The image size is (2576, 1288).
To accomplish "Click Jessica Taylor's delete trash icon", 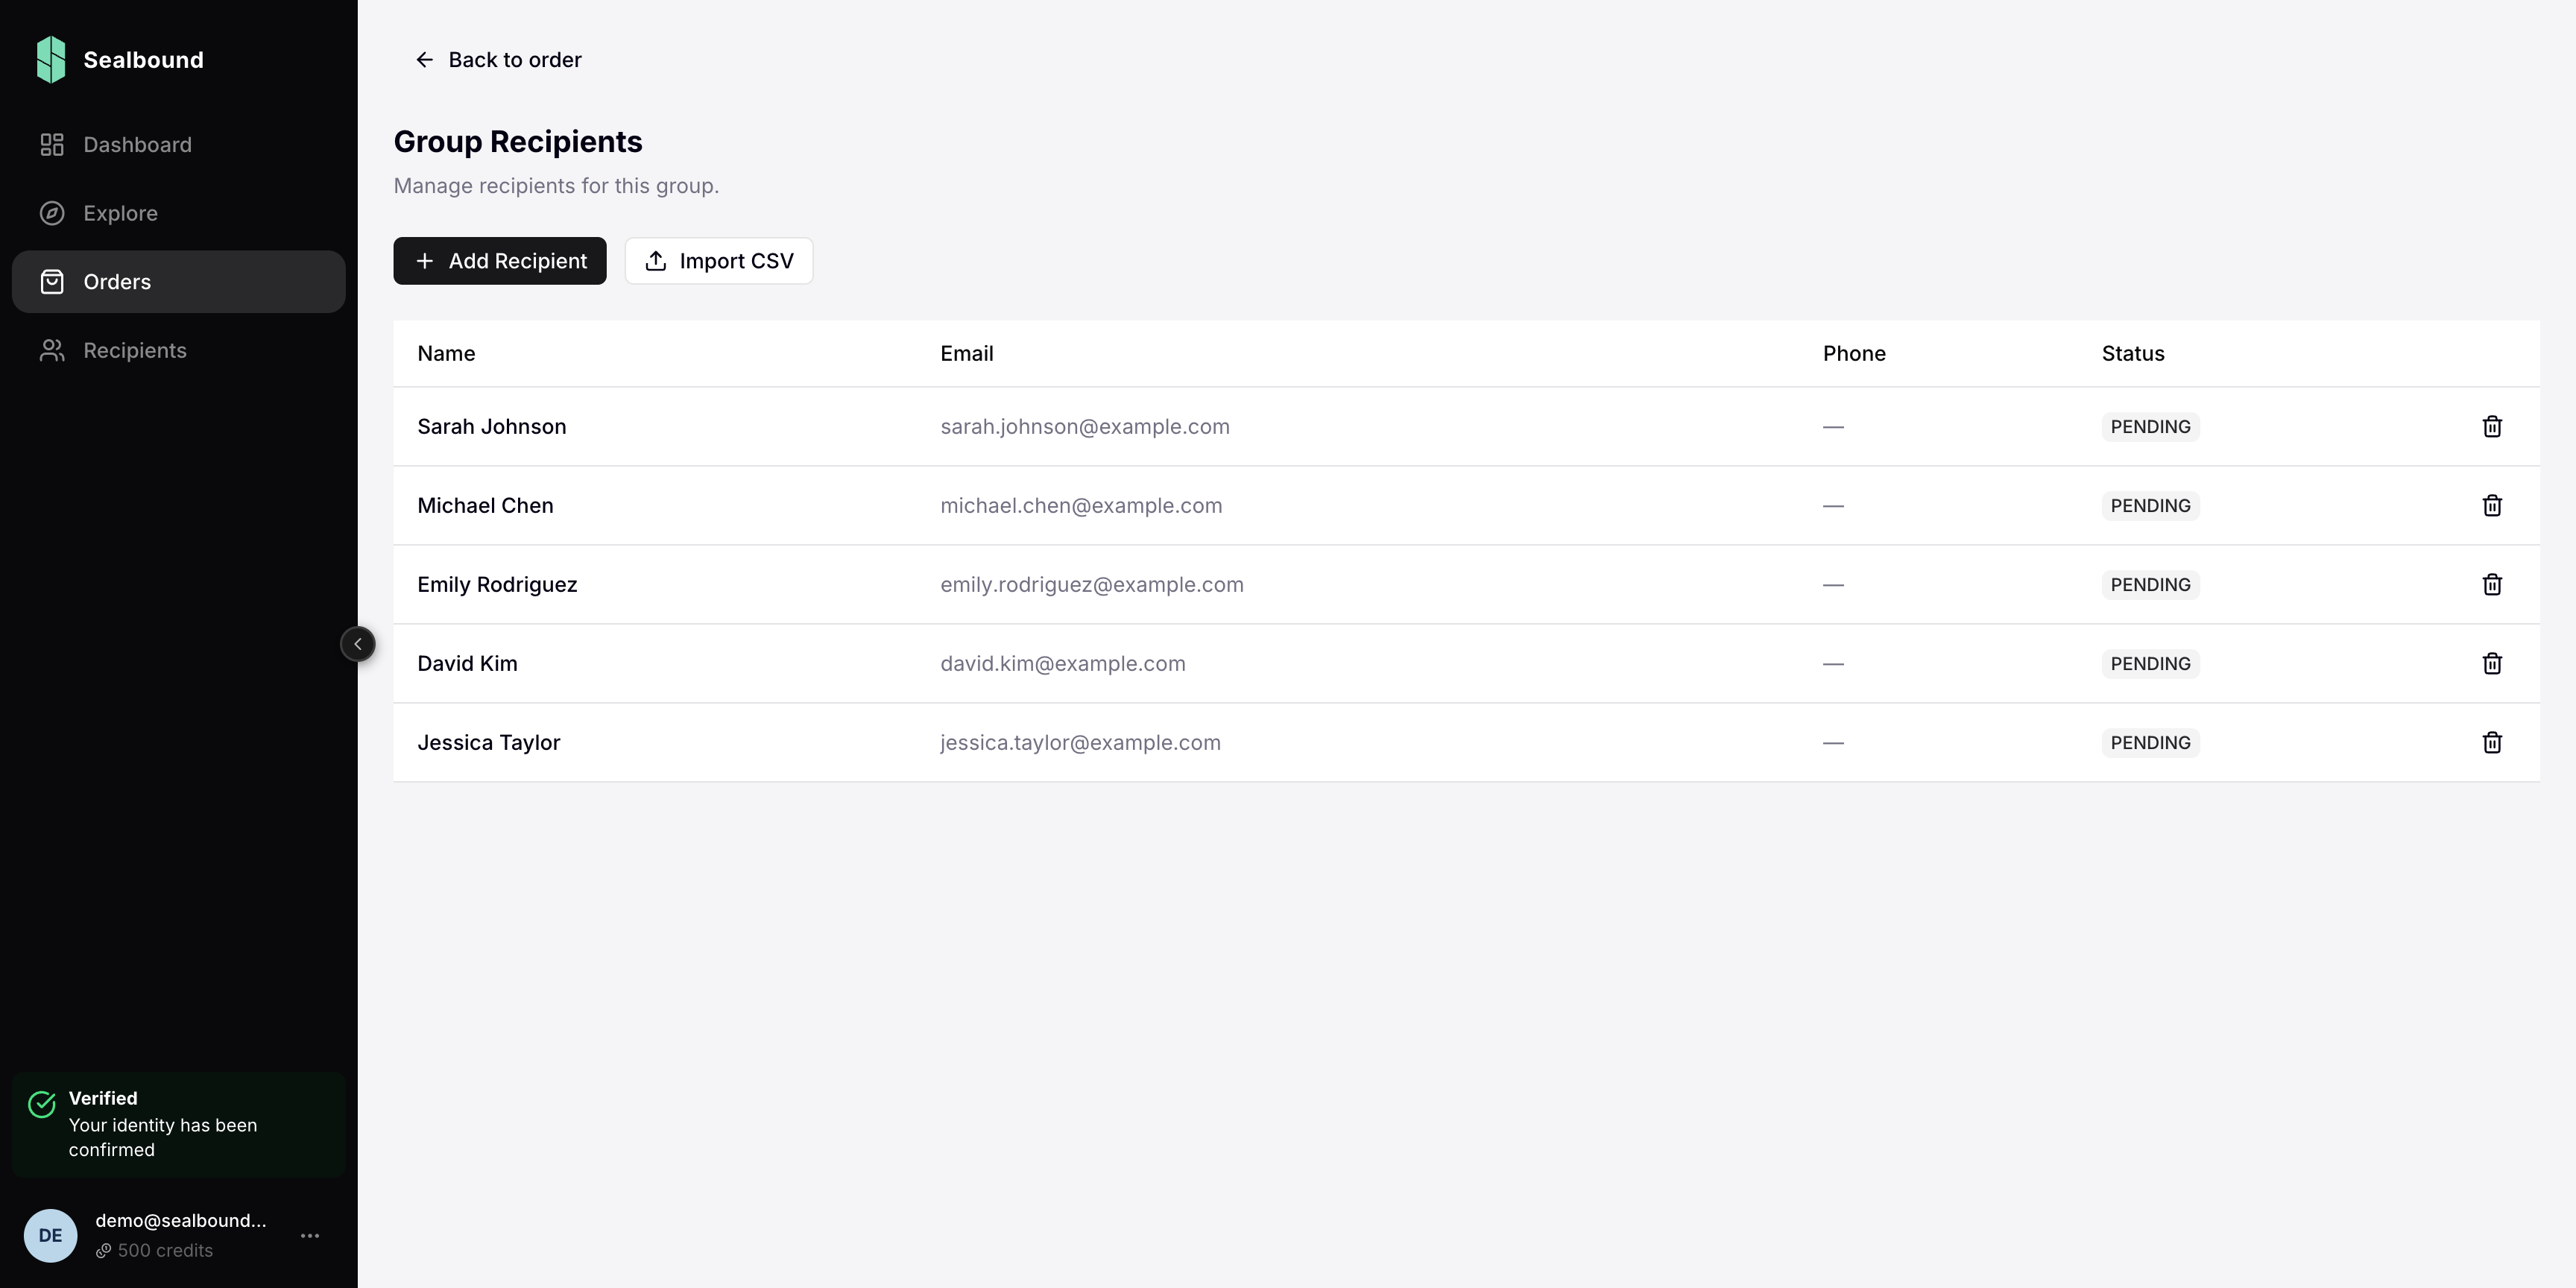I will (x=2491, y=743).
